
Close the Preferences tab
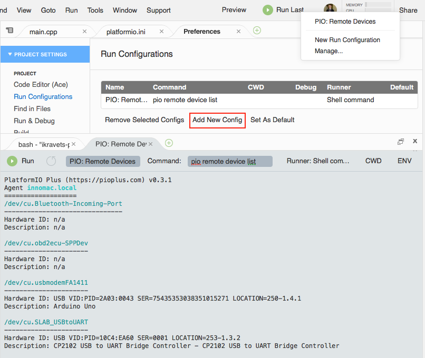pos(238,32)
